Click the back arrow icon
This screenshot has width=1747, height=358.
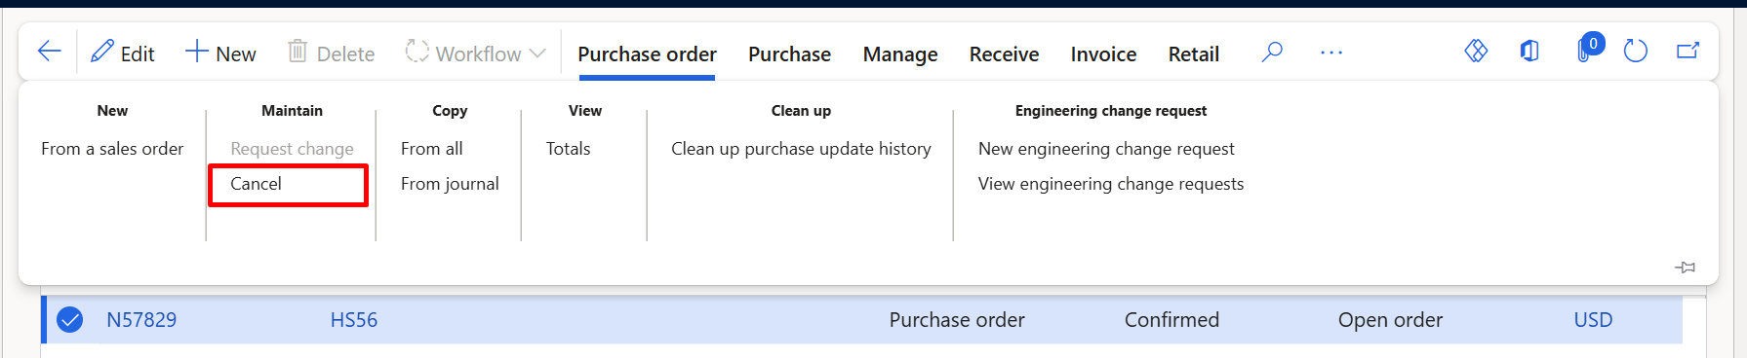(49, 52)
